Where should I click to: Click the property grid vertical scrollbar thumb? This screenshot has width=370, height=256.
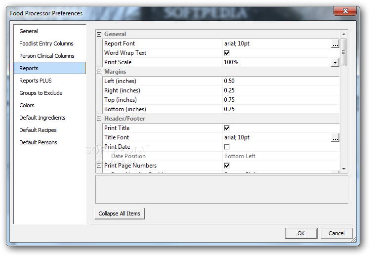(344, 52)
